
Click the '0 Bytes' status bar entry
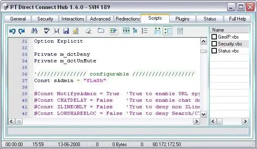click(x=120, y=144)
